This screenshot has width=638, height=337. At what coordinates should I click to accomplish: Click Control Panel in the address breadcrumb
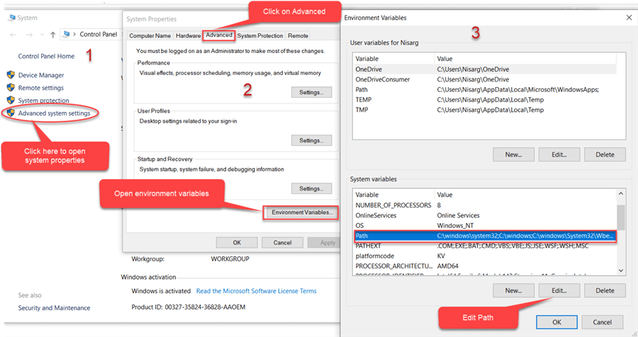coord(99,34)
